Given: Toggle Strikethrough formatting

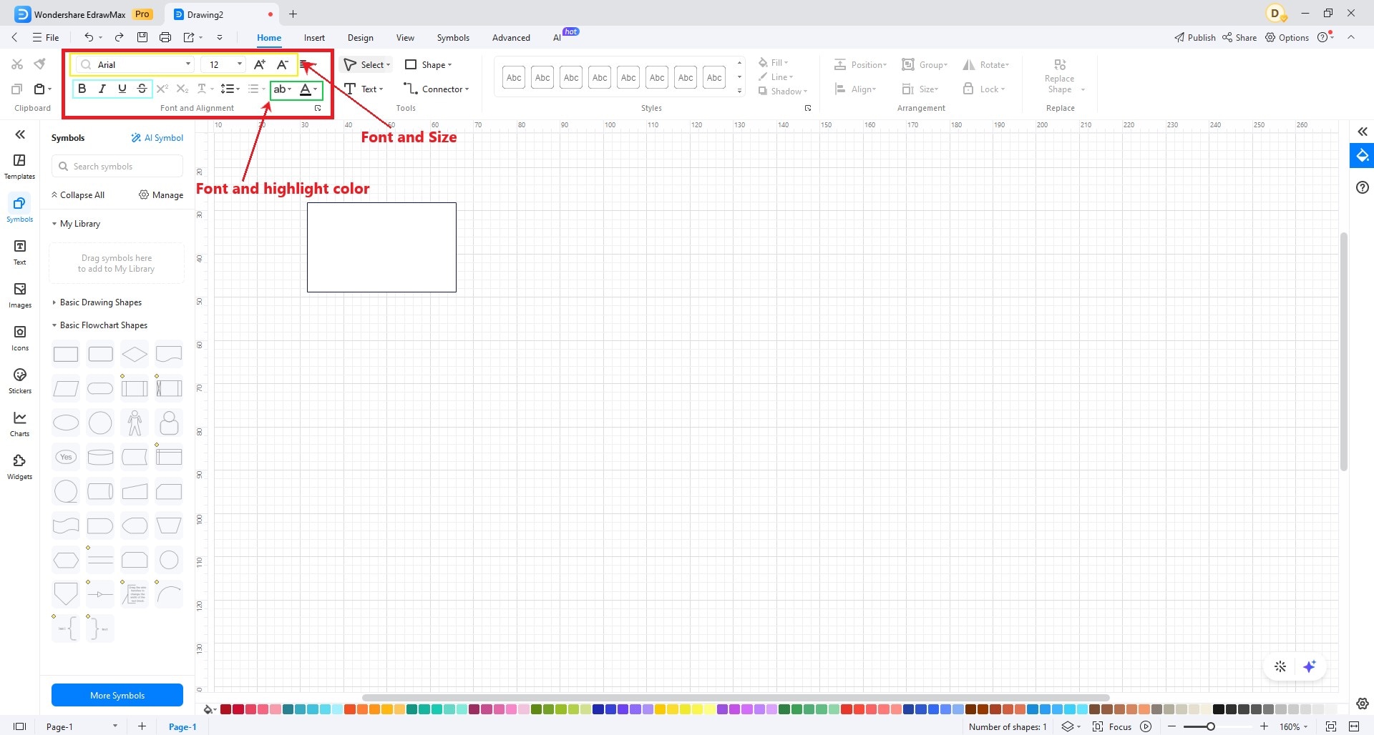Looking at the screenshot, I should pyautogui.click(x=142, y=89).
